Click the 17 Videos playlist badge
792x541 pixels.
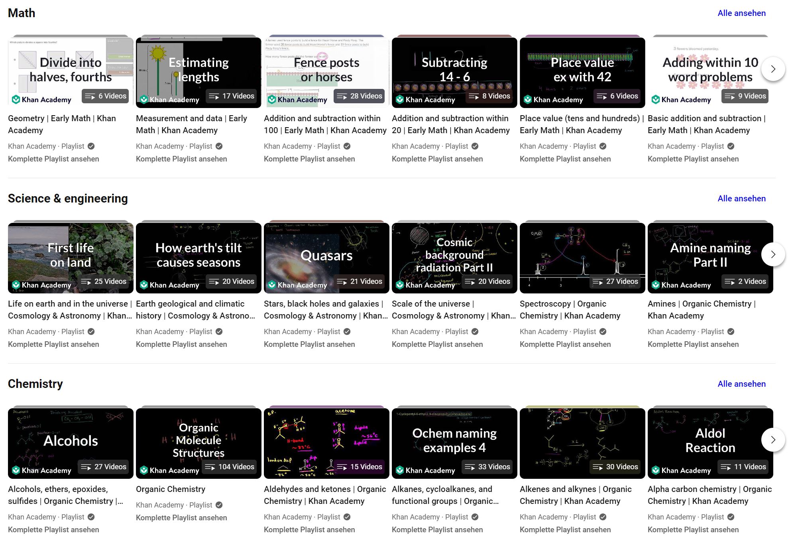coord(232,96)
